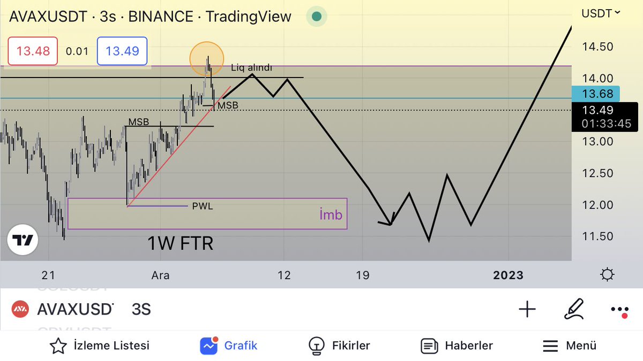This screenshot has width=643, height=361.
Task: Click the red 13.48 sell price button
Action: [x=32, y=51]
